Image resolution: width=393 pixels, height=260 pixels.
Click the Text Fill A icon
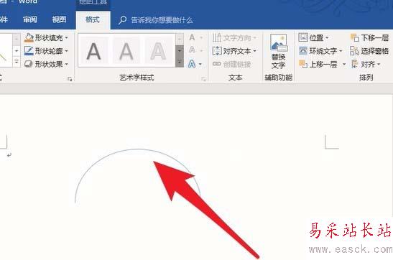[192, 37]
